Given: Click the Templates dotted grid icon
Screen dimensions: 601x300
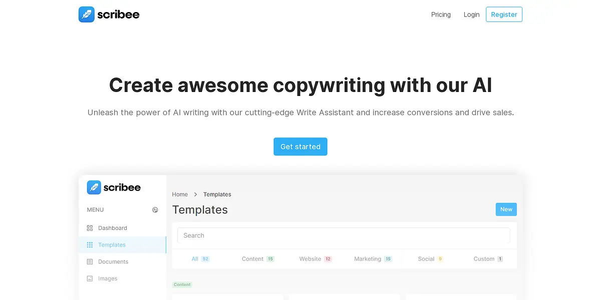Looking at the screenshot, I should pos(90,245).
